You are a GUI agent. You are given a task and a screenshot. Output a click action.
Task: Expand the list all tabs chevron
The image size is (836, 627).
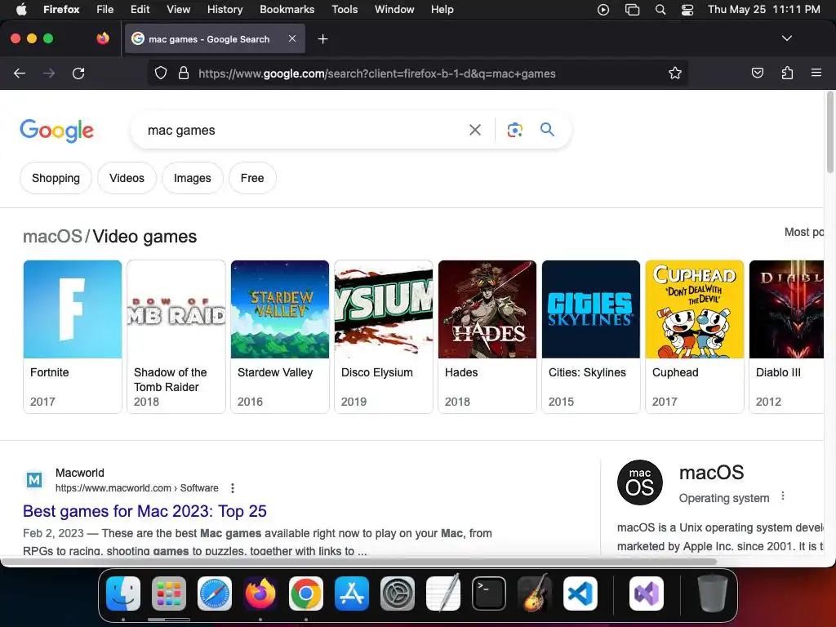[786, 38]
